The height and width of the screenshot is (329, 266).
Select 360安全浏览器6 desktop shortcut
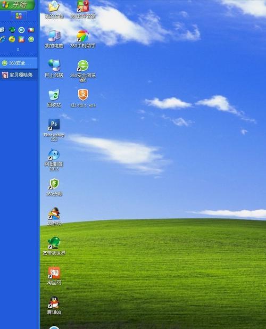click(83, 71)
